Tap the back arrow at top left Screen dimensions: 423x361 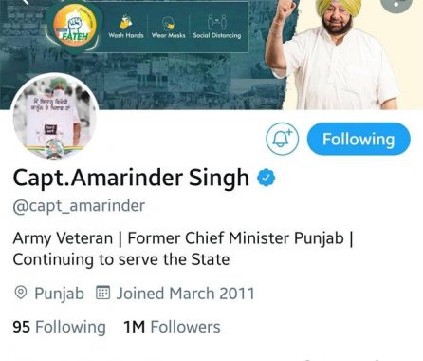click(x=26, y=2)
